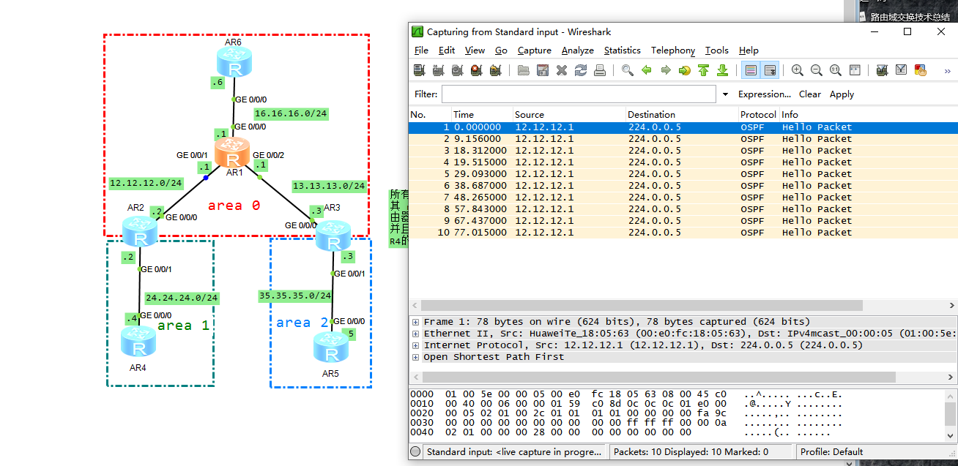Image resolution: width=958 pixels, height=466 pixels.
Task: Open the coloring rules editor
Action: pyautogui.click(x=921, y=70)
